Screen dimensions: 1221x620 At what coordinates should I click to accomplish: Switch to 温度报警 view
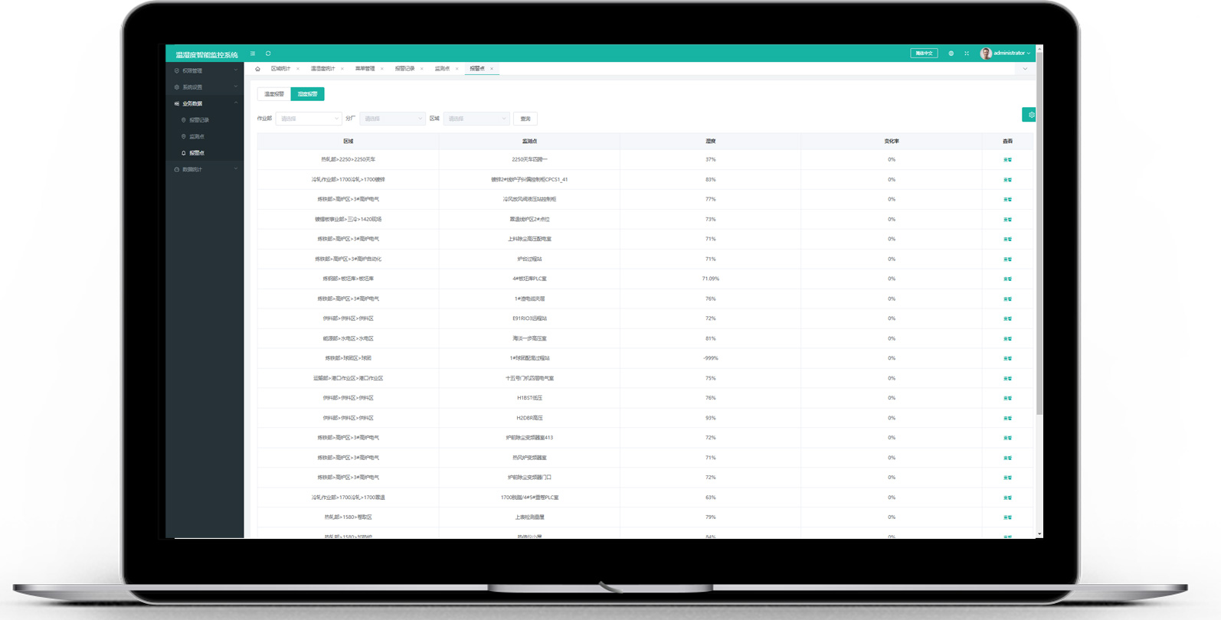pyautogui.click(x=274, y=94)
